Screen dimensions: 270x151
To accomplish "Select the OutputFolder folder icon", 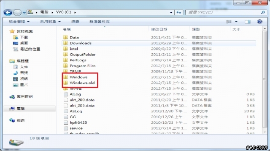I will tap(65, 55).
